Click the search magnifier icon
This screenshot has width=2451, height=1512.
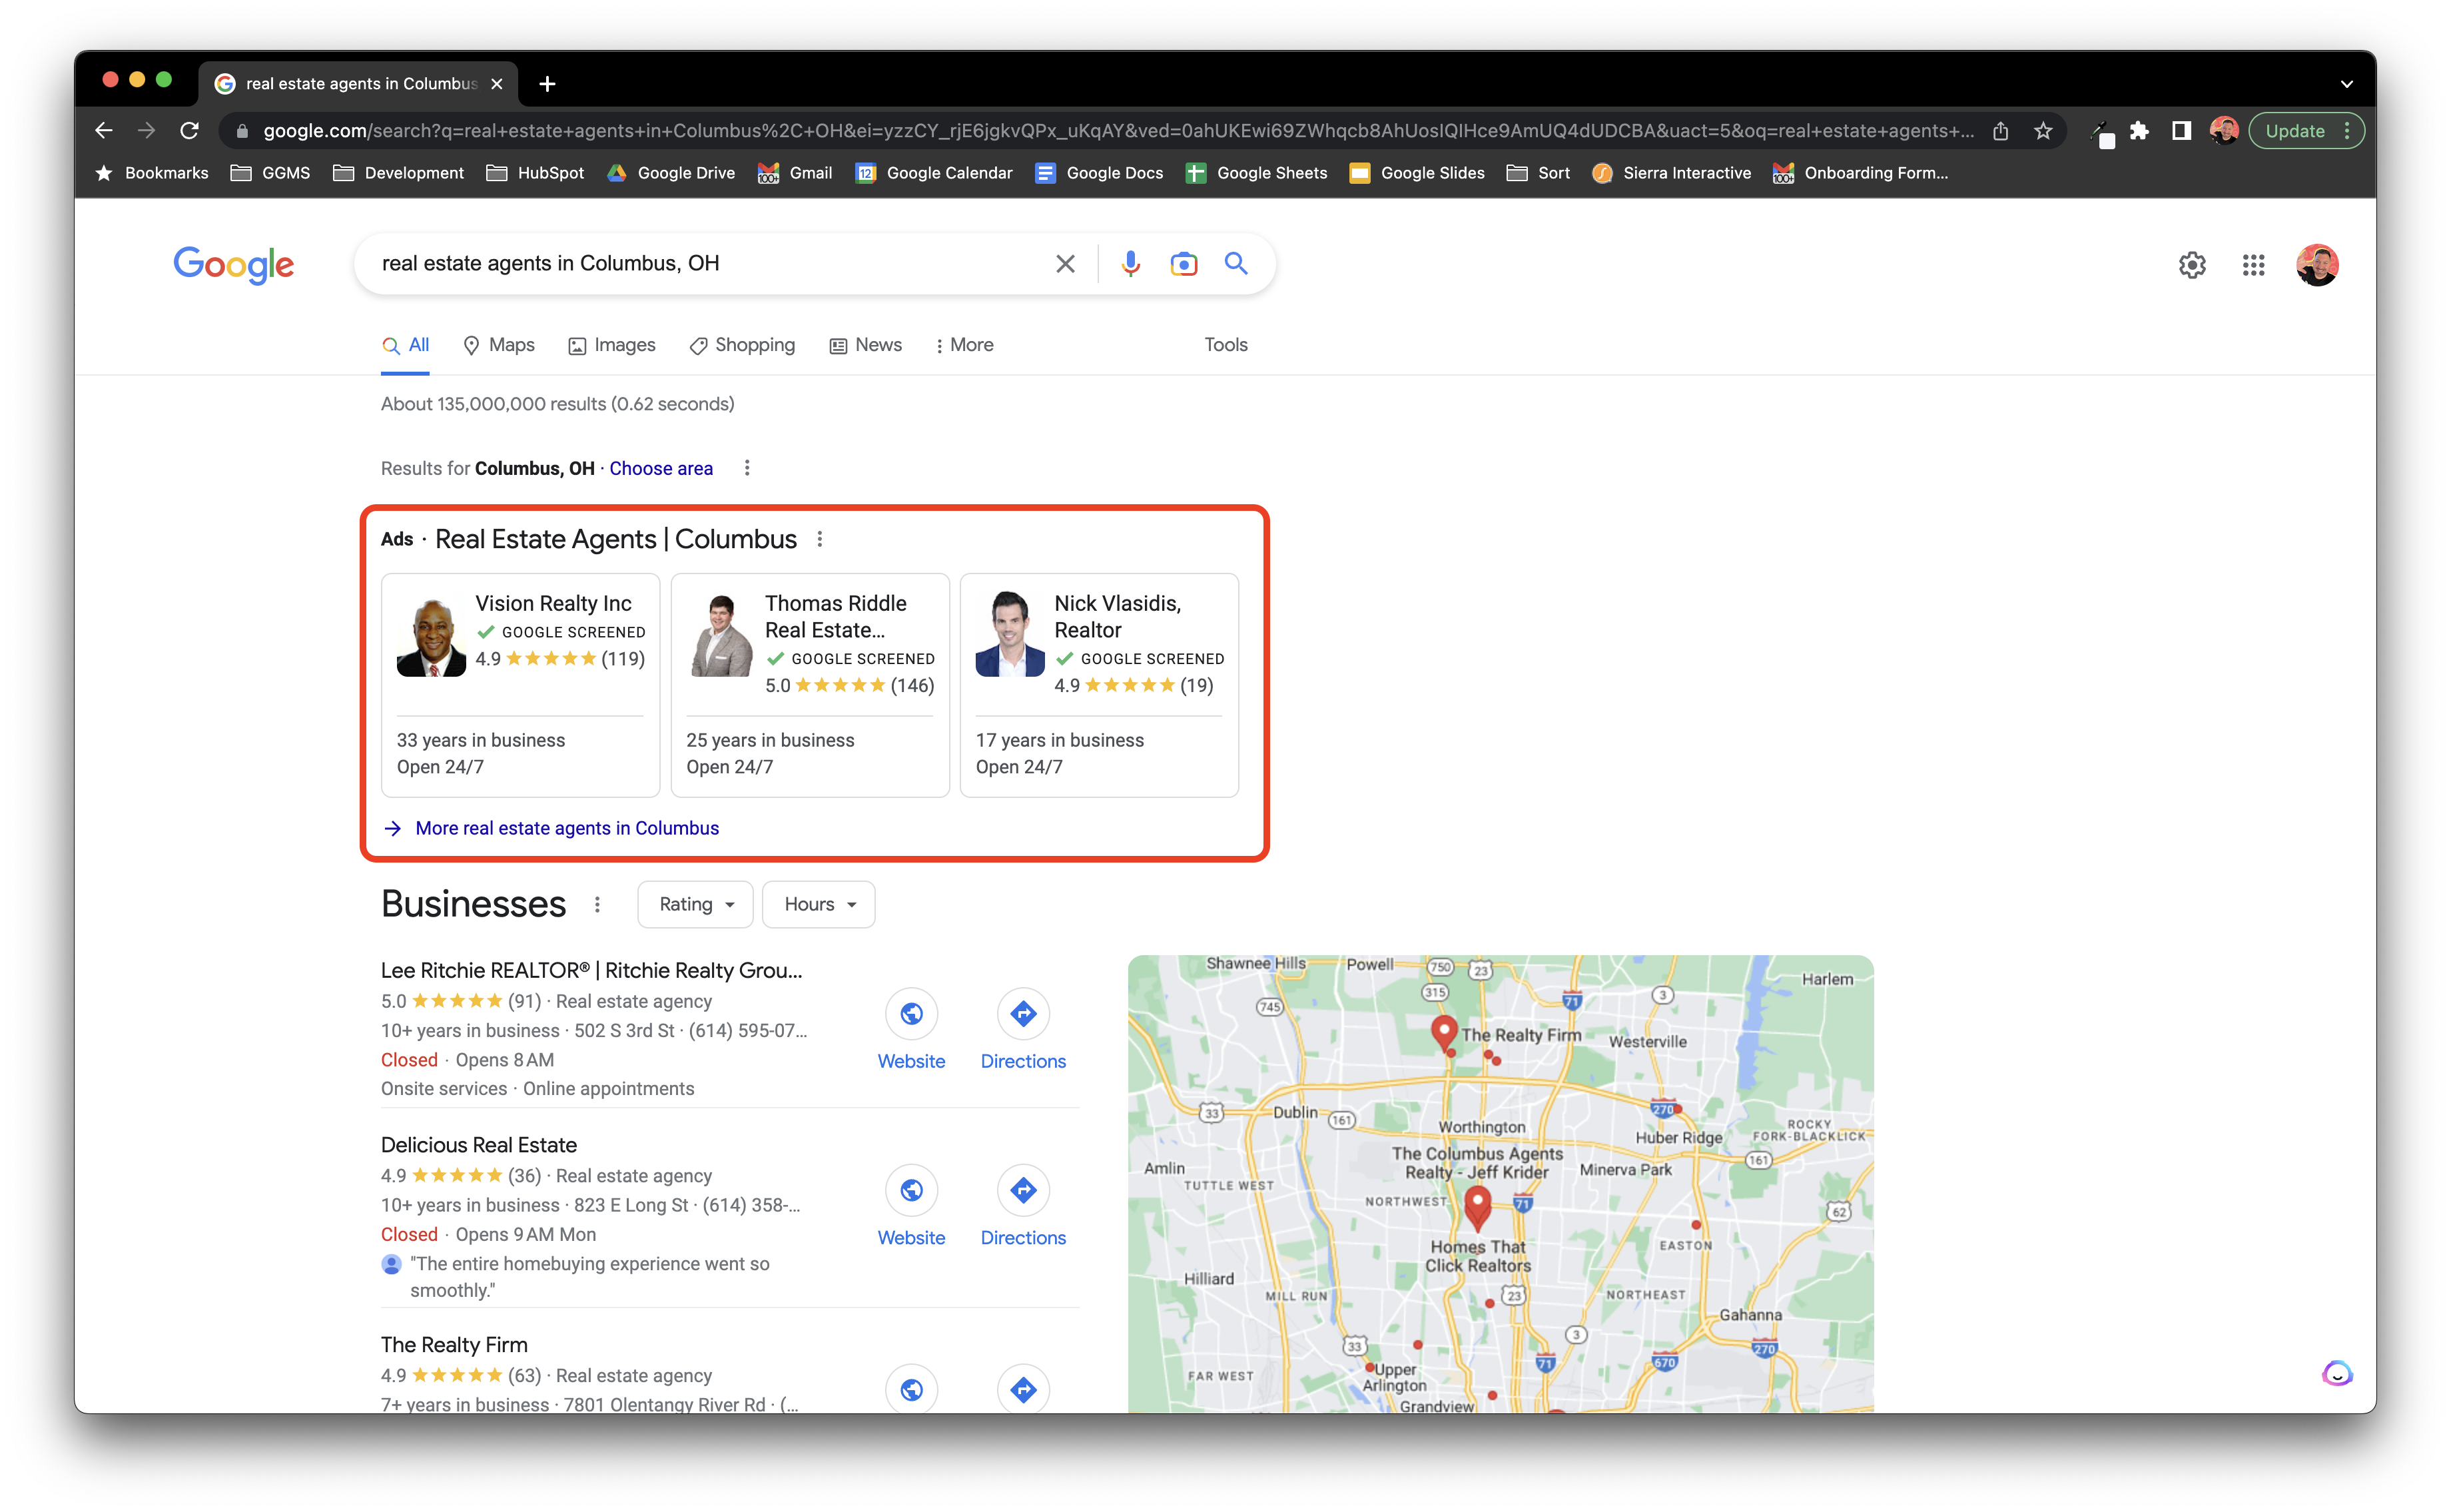pos(1236,263)
